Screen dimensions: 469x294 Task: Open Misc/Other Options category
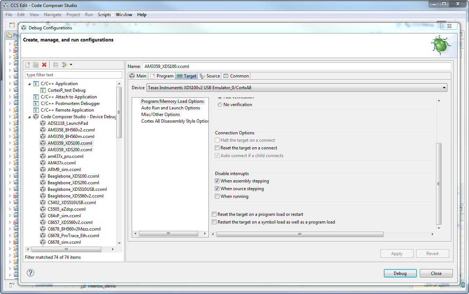coord(160,115)
